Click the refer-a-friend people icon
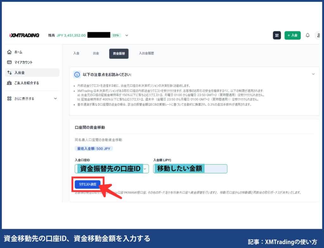Screen dimensions: 324x248 coord(9,83)
